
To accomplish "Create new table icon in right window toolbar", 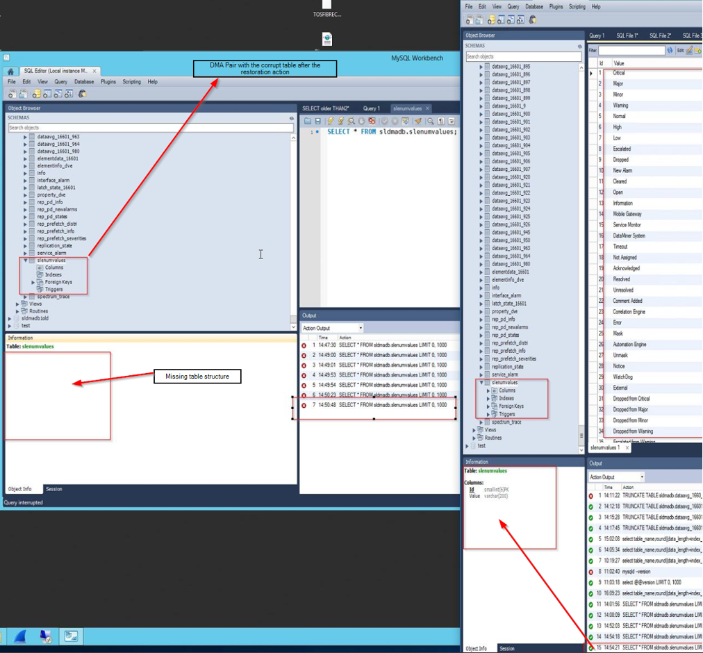I will pos(501,19).
